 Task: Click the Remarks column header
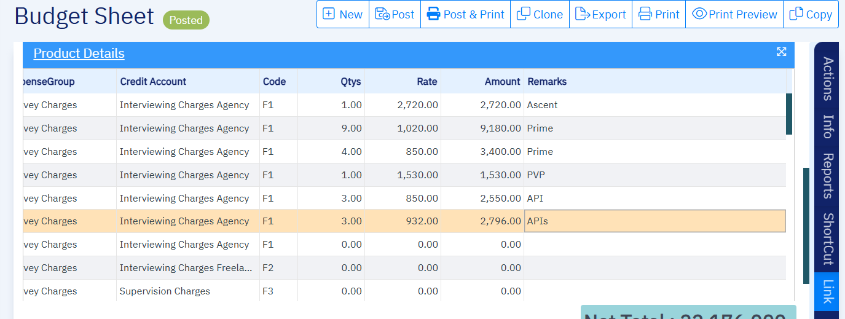(655, 81)
